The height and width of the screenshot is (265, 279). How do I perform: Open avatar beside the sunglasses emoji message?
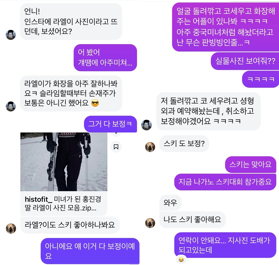pyautogui.click(x=11, y=106)
